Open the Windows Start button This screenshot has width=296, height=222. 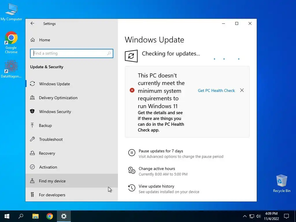[x=7, y=216]
